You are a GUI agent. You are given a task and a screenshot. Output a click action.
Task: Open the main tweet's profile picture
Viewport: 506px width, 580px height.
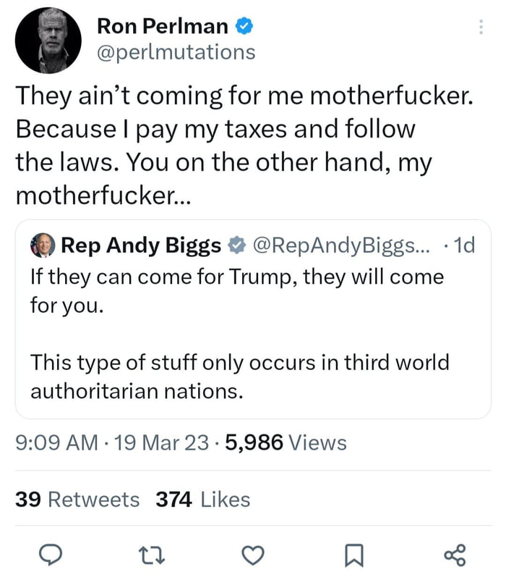(47, 42)
